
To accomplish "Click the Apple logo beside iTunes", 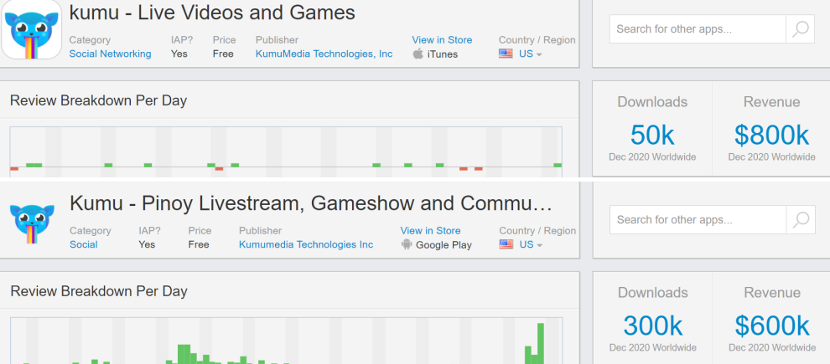I will 418,54.
